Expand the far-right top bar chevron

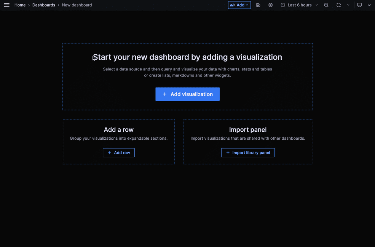coord(369,5)
